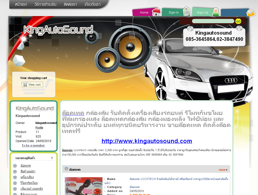Open the สินค้าแนะนำ category link

28,171
